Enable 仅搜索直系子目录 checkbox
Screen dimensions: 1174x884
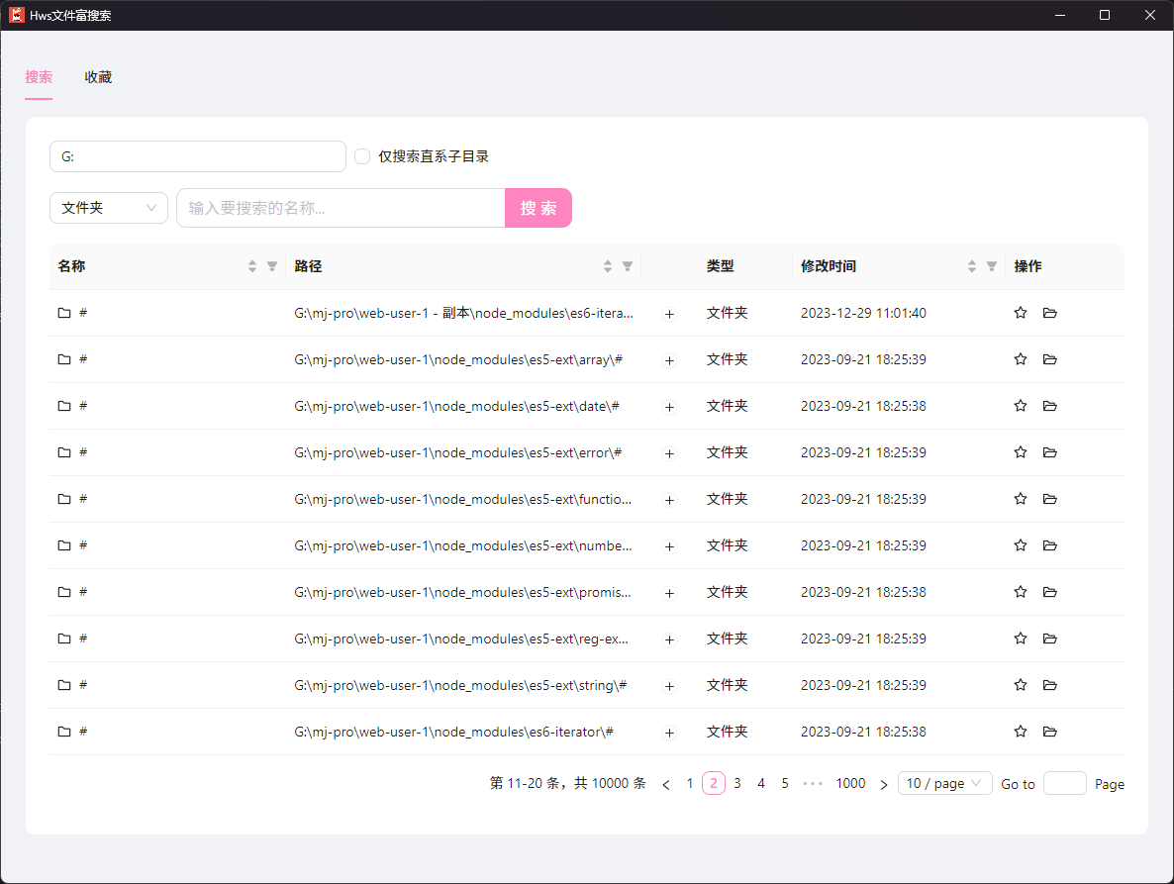click(362, 156)
